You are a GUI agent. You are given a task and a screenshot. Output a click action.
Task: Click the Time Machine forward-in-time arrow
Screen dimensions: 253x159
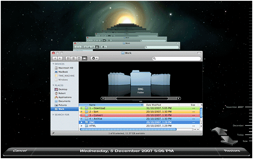coord(229,140)
